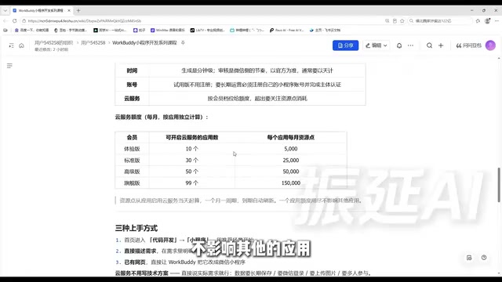Image resolution: width=502 pixels, height=282 pixels.
Task: Open the notification bell
Action: tap(399, 45)
